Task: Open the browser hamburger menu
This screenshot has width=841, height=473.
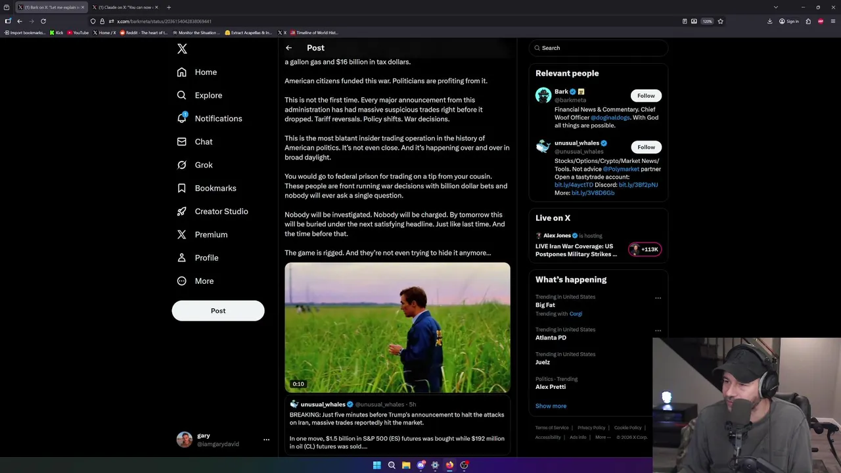Action: (833, 21)
